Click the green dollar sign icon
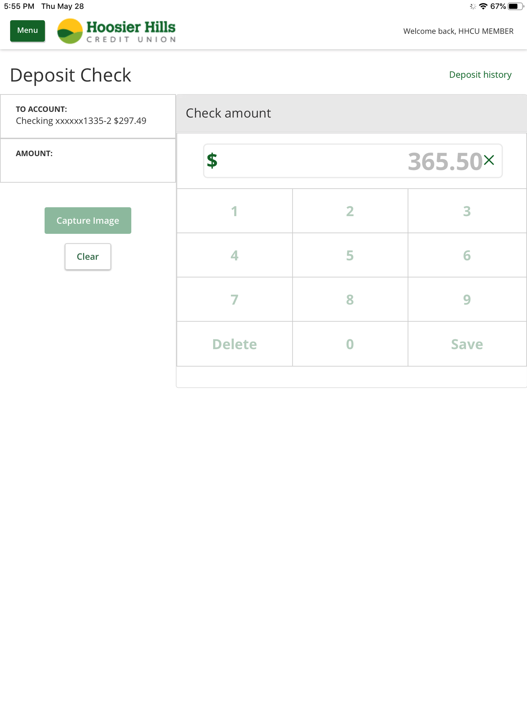527x703 pixels. click(212, 160)
